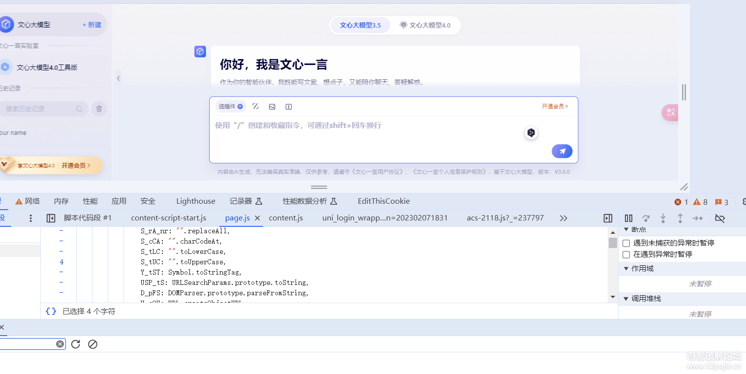Switch to content-script-start.js file tab
Image resolution: width=746 pixels, height=374 pixels.
click(168, 218)
